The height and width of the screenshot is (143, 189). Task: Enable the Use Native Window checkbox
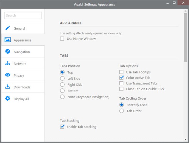(x=62, y=39)
